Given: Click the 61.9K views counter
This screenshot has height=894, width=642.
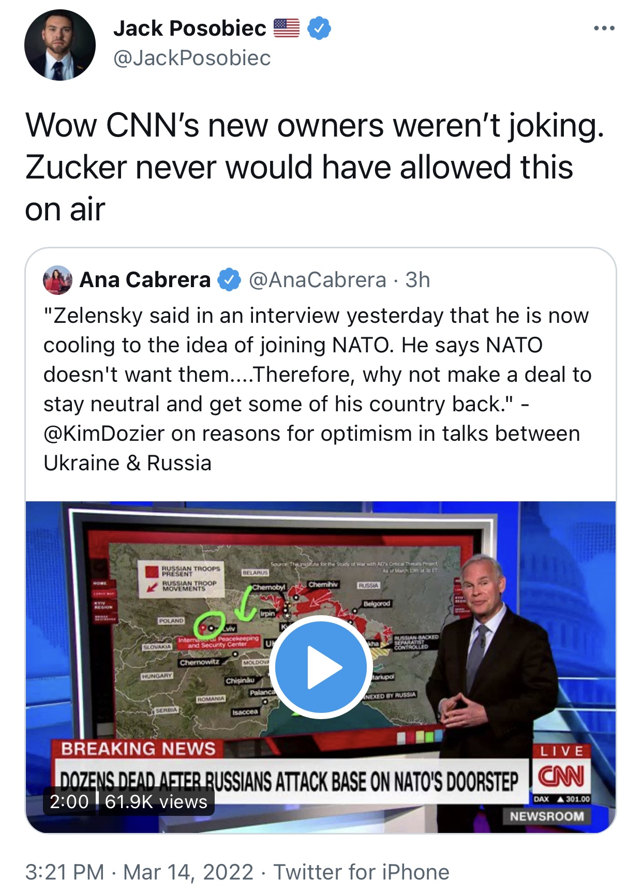Looking at the screenshot, I should point(156,801).
